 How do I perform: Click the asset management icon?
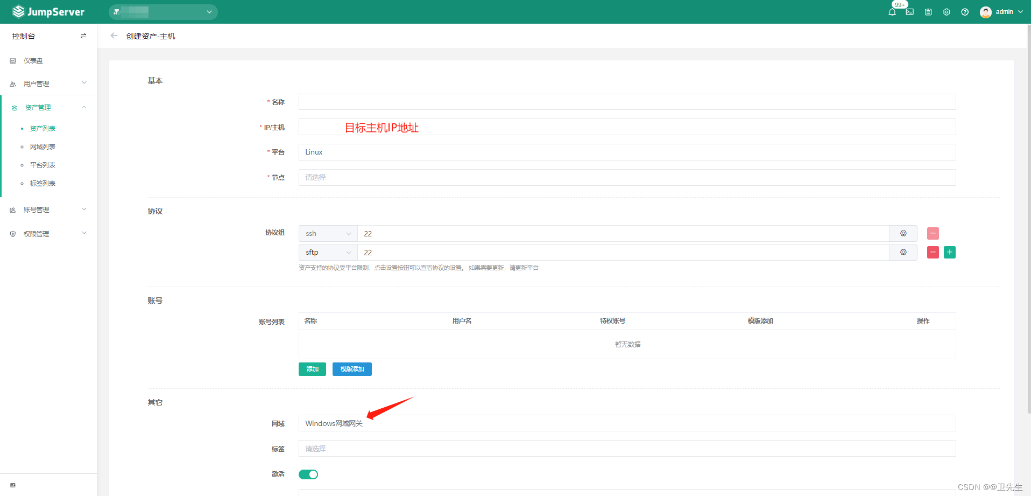[15, 108]
